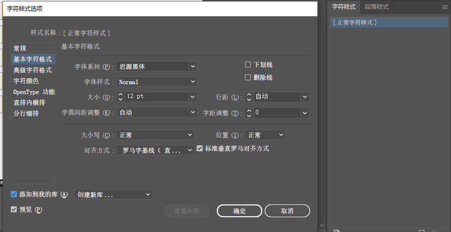
Task: Open the 位置 position dropdown
Action: tap(265, 134)
